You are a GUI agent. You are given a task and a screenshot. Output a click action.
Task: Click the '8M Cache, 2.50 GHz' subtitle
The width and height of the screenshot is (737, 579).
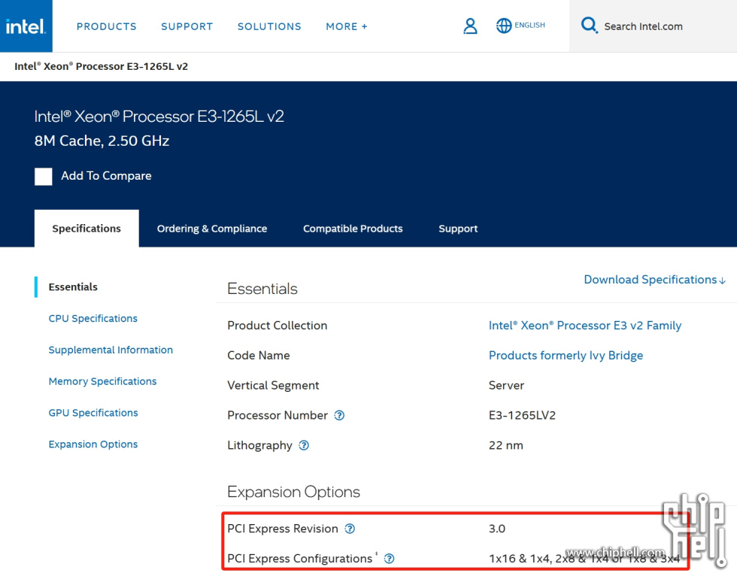(x=102, y=141)
